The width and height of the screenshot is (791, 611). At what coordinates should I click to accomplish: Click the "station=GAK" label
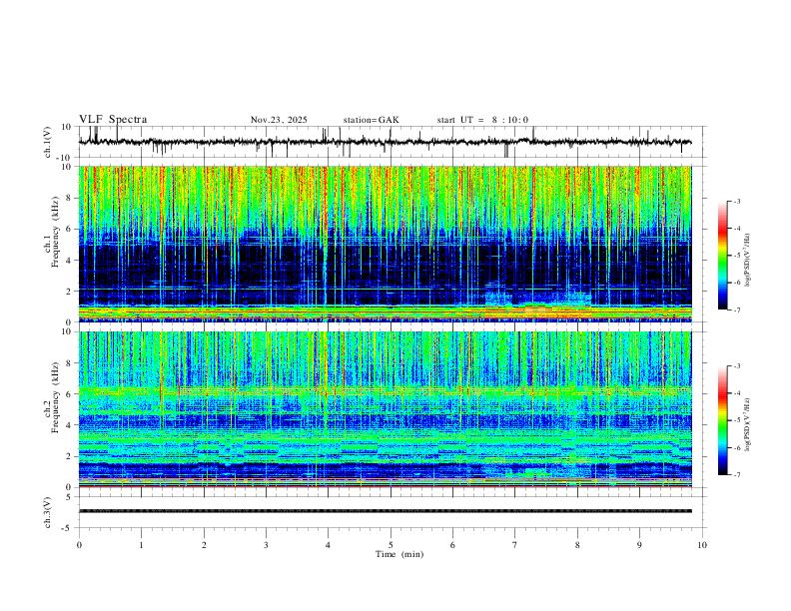click(x=371, y=120)
